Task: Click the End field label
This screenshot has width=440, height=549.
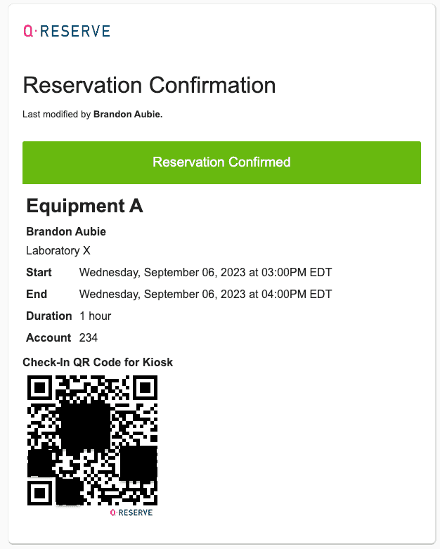Action: point(36,294)
